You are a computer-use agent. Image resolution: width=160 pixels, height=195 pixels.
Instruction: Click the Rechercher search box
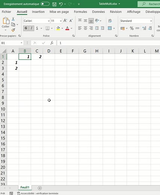[149, 4]
